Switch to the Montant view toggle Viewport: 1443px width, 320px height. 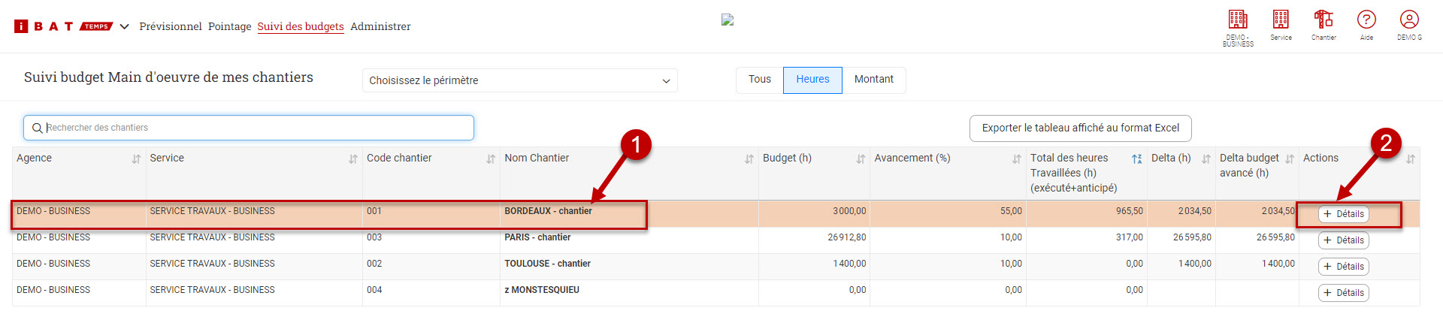(x=873, y=80)
